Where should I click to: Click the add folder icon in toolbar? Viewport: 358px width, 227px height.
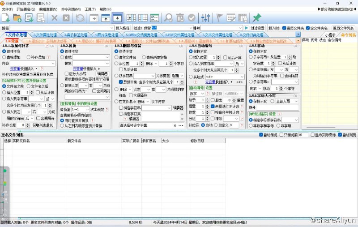point(17,18)
